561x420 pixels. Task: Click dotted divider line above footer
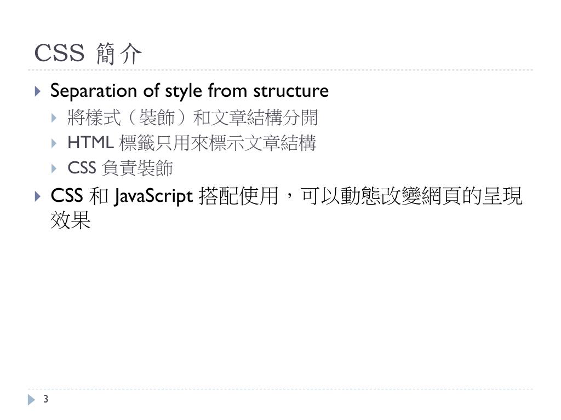tap(280, 389)
